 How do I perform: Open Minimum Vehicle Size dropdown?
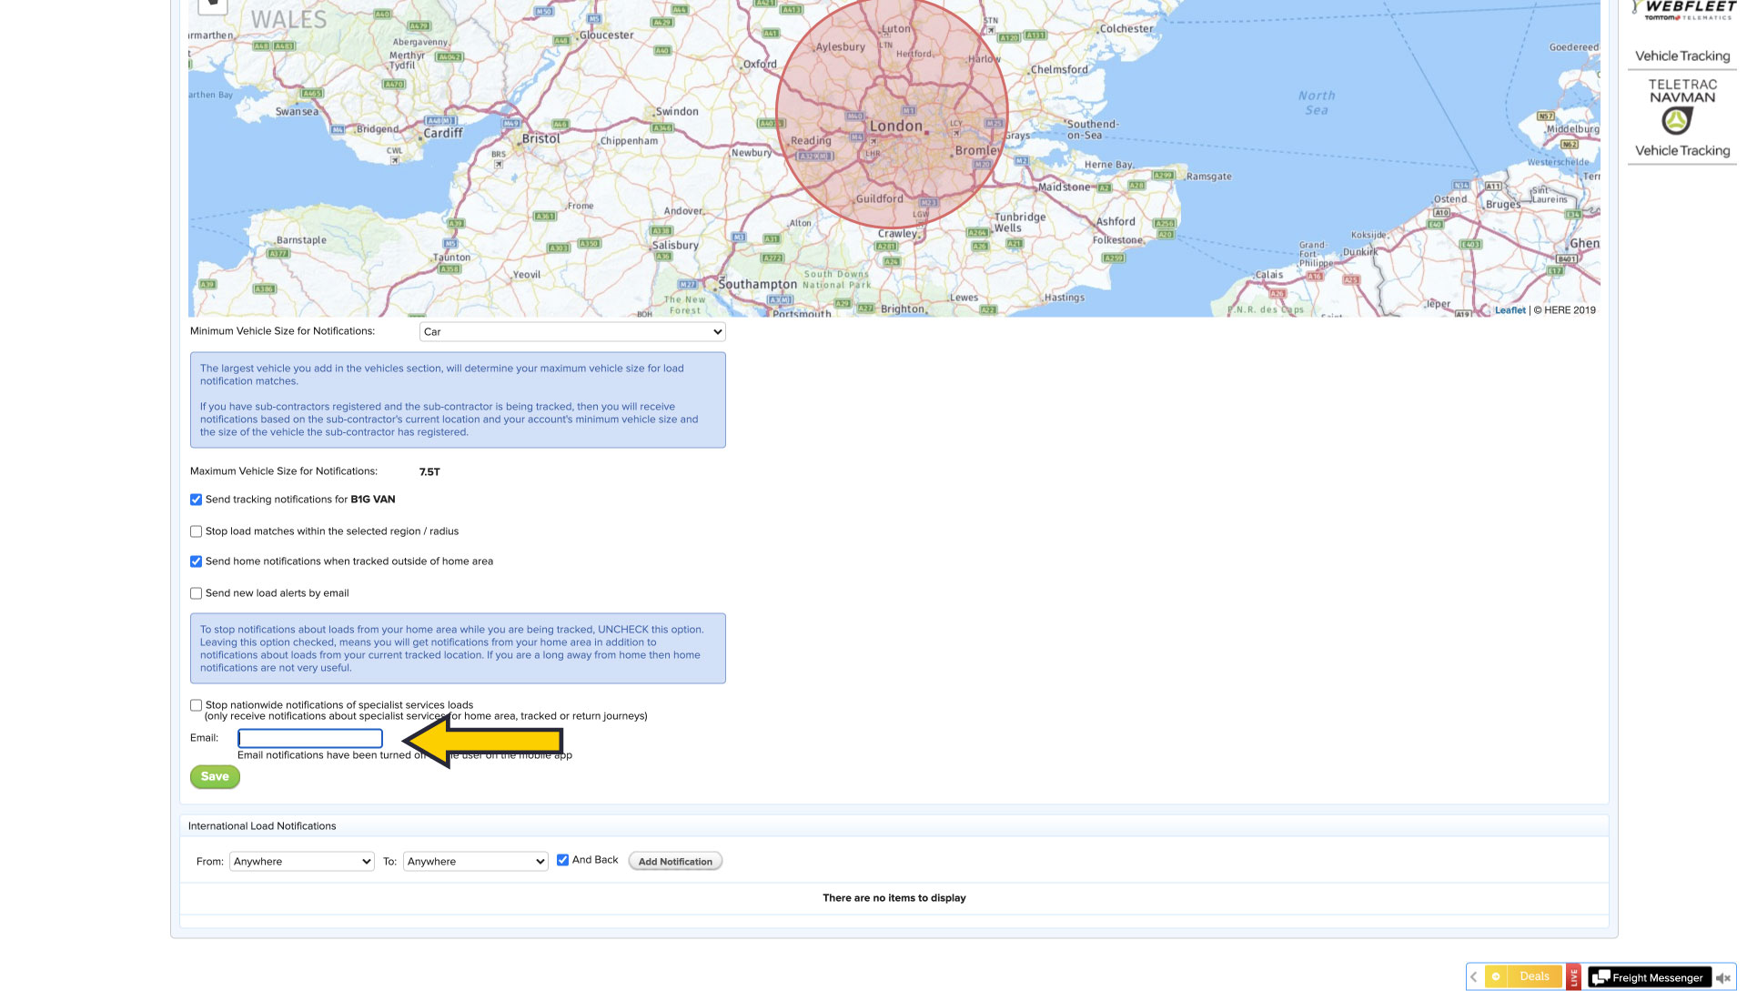tap(571, 332)
